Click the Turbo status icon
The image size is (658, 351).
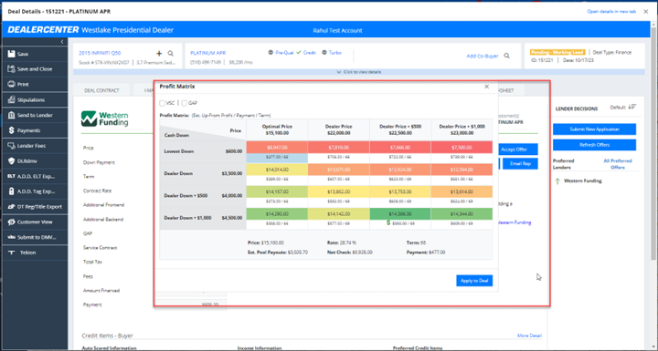pyautogui.click(x=324, y=53)
